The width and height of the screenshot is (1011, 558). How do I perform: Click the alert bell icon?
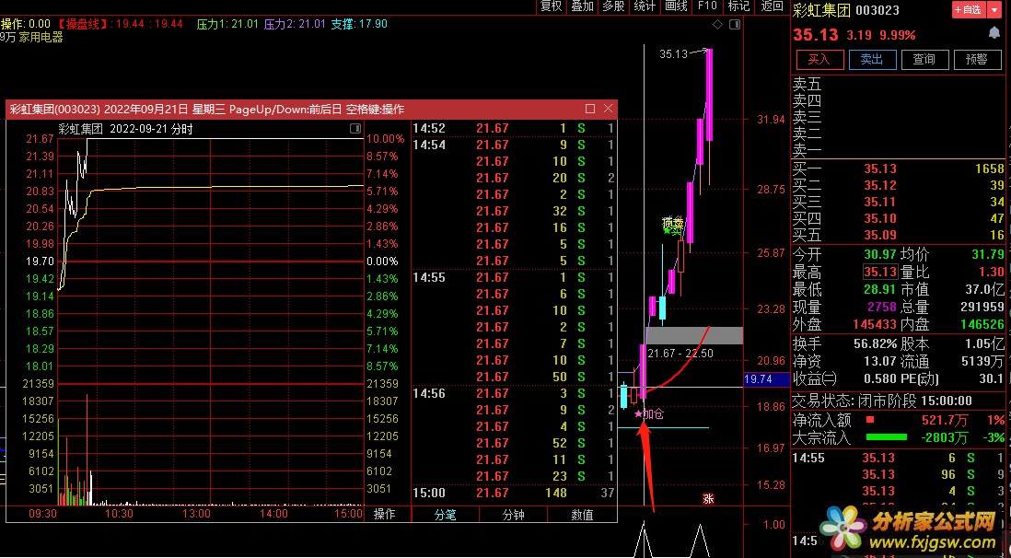994,33
